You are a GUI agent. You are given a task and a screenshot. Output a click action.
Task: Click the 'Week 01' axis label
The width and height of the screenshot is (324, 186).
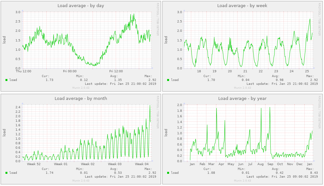pos(61,164)
